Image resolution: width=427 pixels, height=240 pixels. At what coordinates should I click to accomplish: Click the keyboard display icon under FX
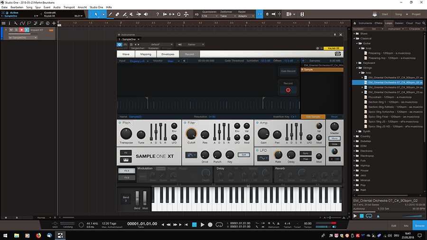point(126,160)
